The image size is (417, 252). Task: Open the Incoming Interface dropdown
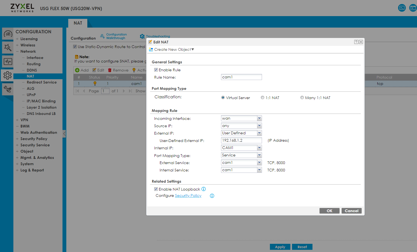pyautogui.click(x=259, y=118)
